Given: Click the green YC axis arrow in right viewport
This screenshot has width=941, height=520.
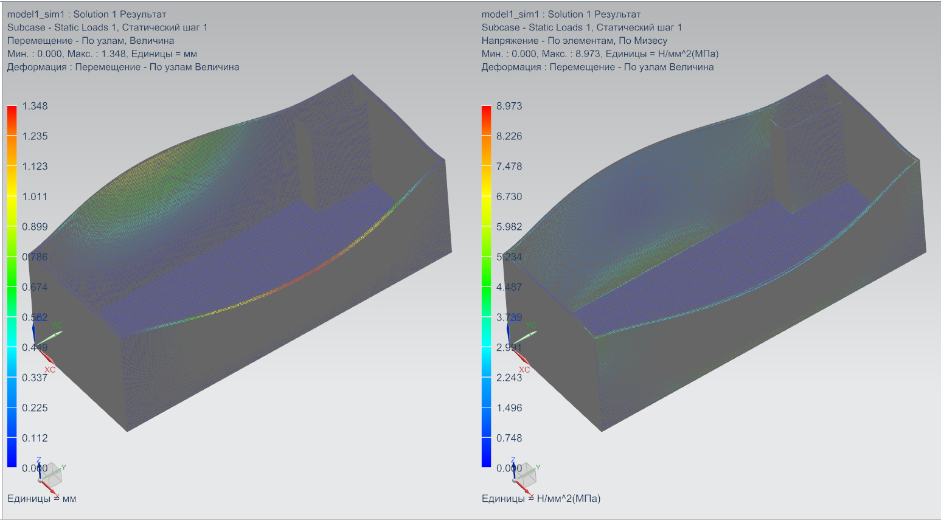Looking at the screenshot, I should click(522, 335).
